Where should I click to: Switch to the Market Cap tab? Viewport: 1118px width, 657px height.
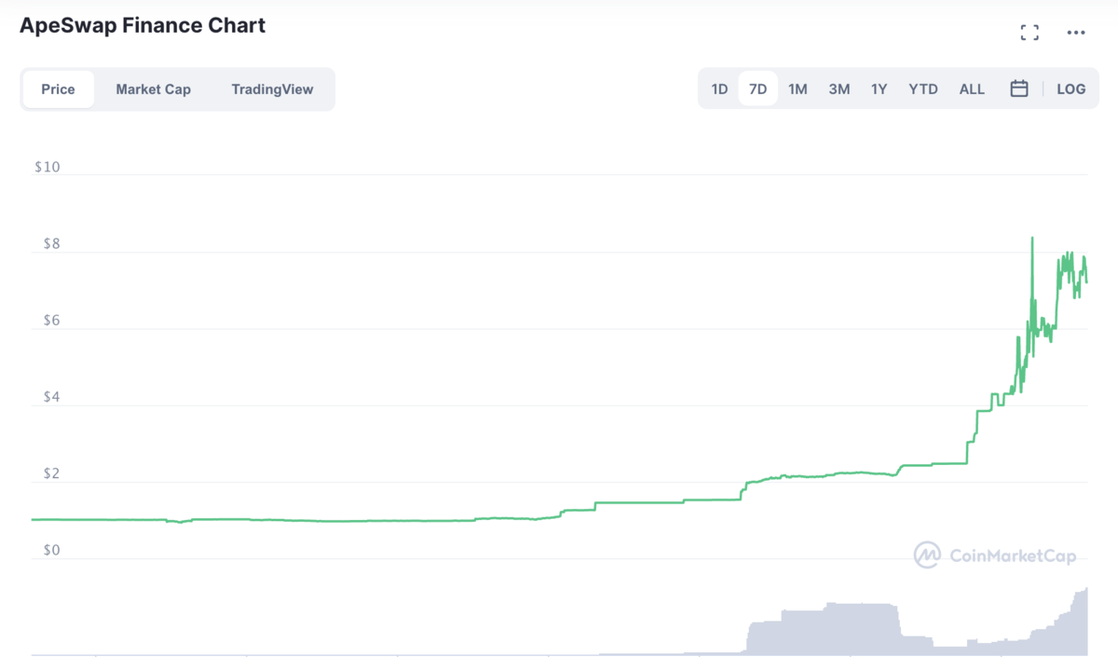(154, 89)
